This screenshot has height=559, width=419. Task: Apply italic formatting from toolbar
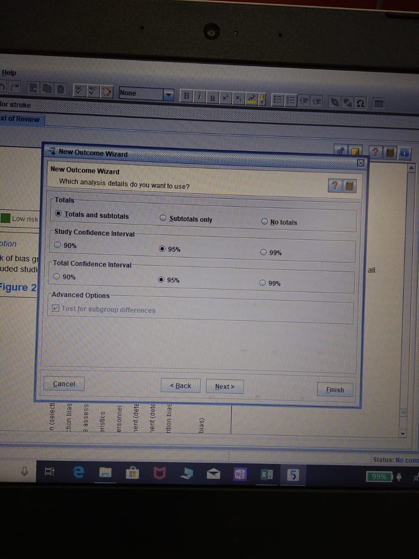(199, 96)
